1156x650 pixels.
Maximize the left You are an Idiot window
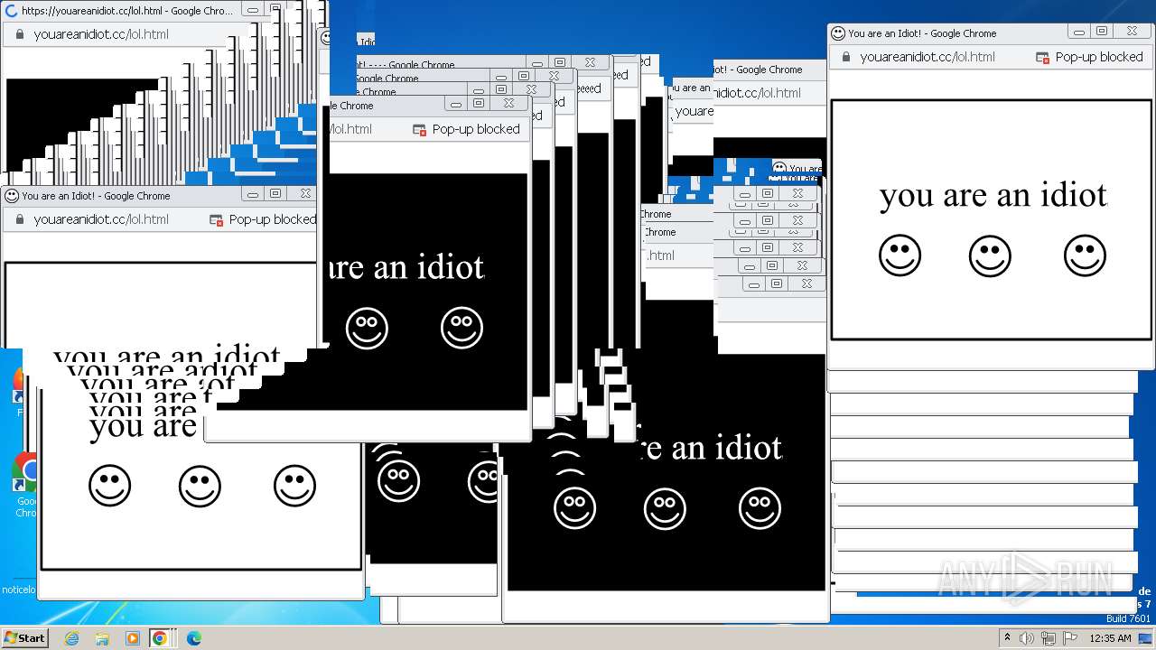click(x=275, y=193)
